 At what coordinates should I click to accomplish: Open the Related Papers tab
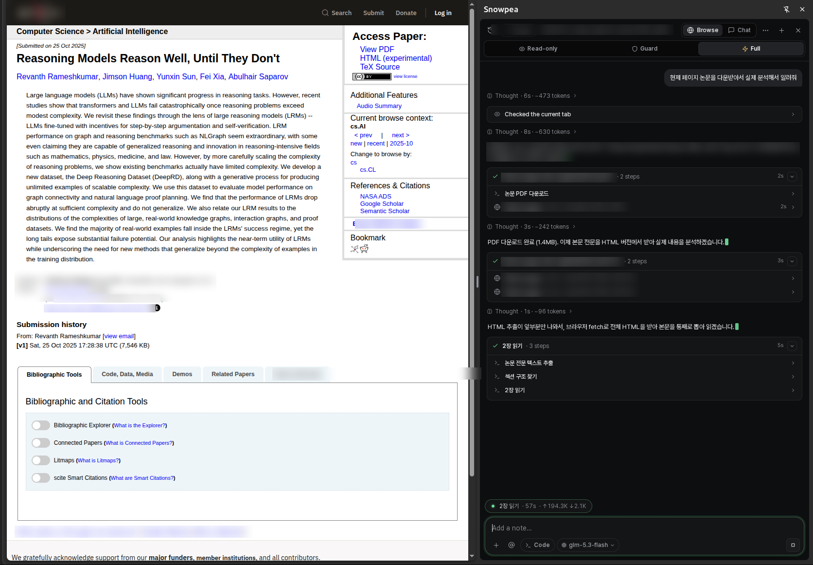(233, 374)
